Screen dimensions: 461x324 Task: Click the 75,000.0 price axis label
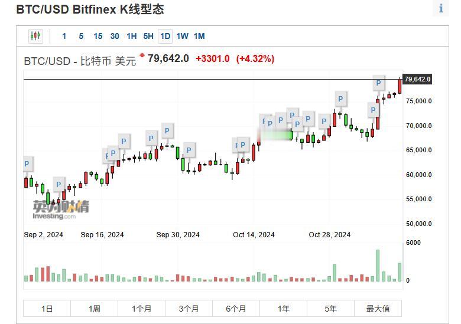[x=418, y=101]
